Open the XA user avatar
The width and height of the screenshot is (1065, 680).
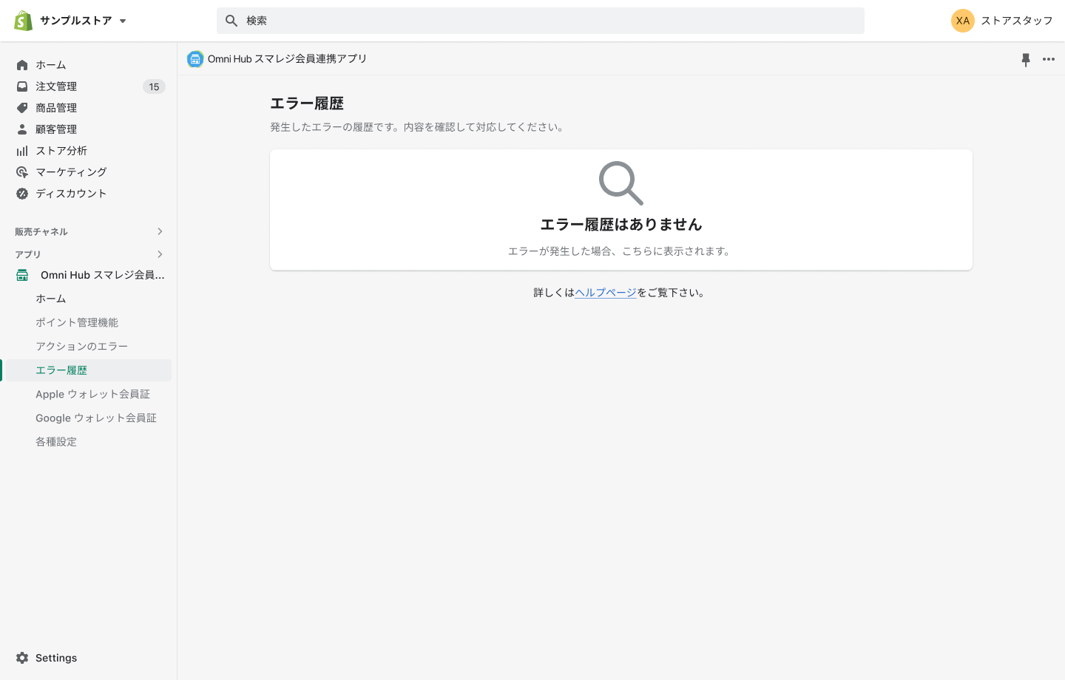point(962,21)
